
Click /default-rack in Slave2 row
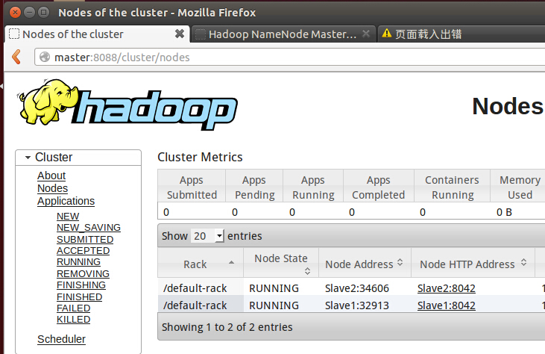click(195, 288)
